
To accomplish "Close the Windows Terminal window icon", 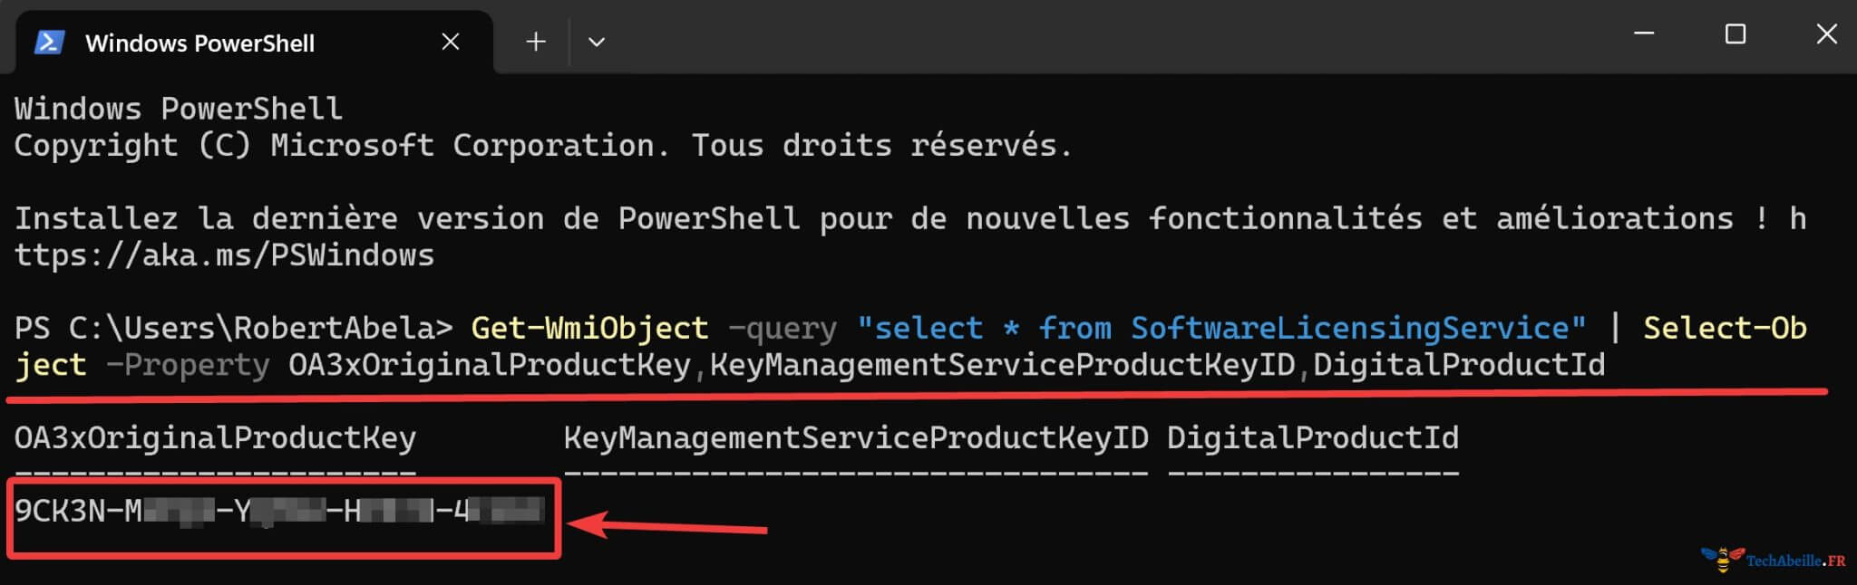I will pos(1825,34).
